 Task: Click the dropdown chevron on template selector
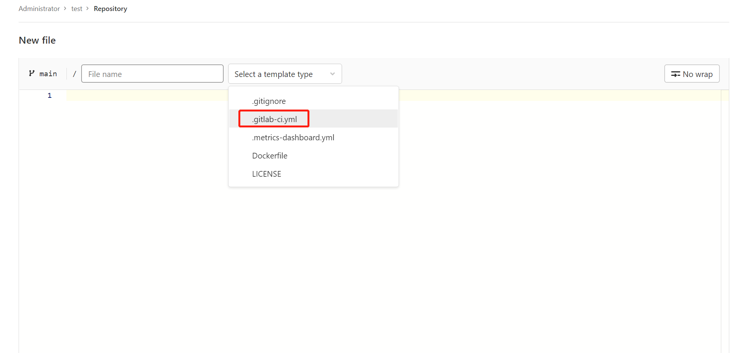click(x=332, y=74)
